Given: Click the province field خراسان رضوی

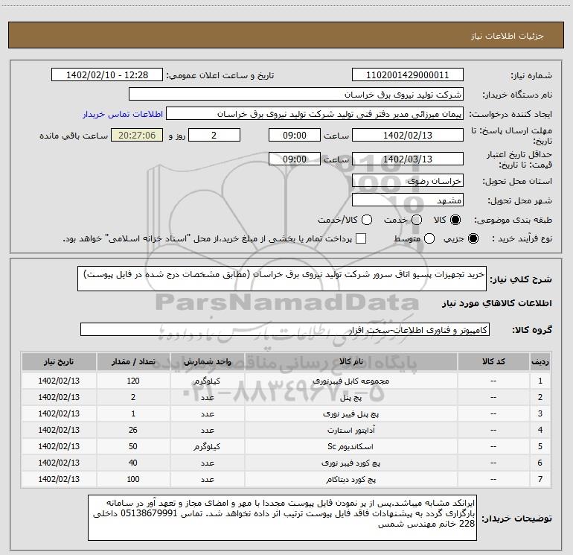Looking at the screenshot, I should point(408,180).
